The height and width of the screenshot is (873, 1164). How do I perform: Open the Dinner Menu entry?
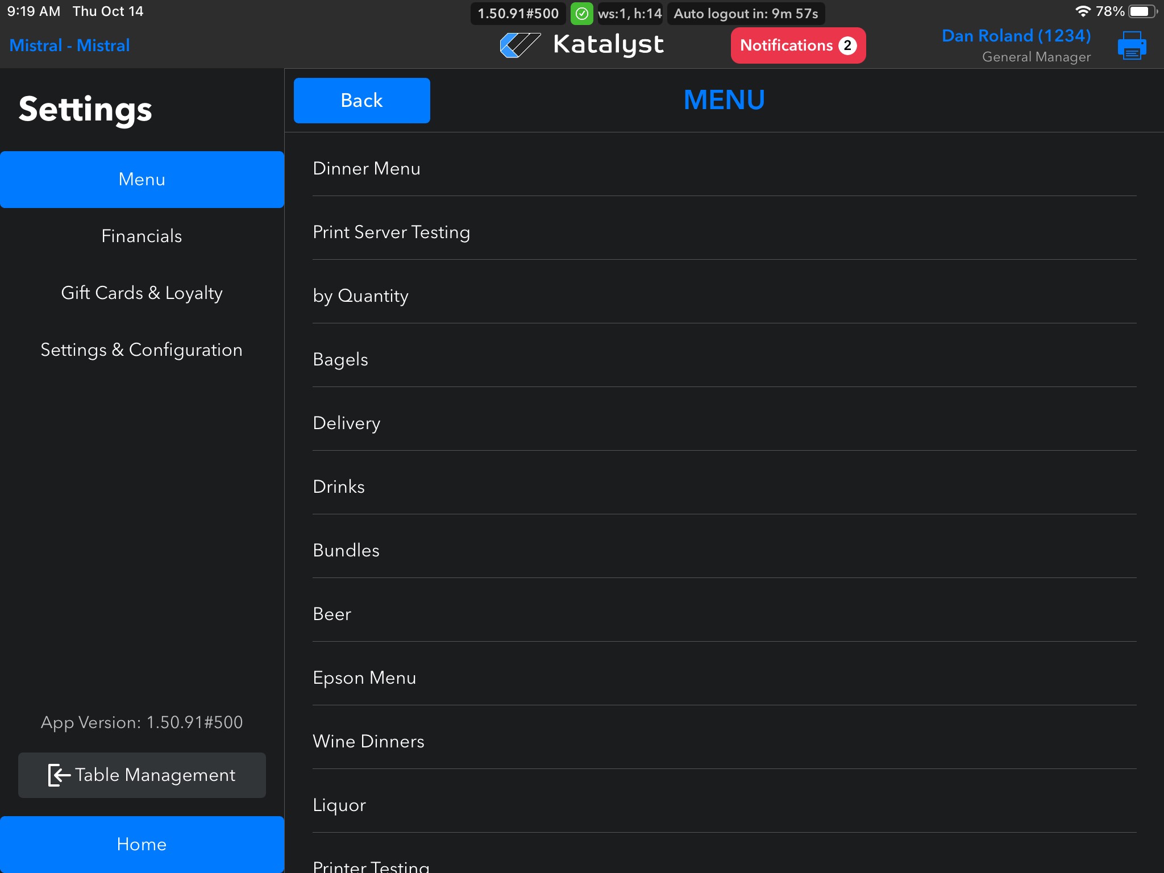367,168
